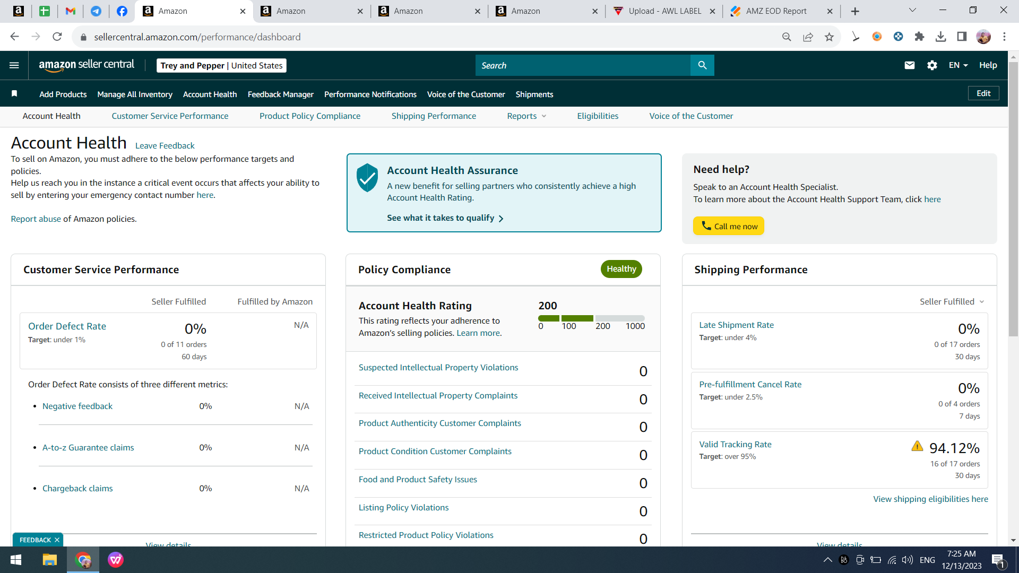
Task: Click View shipping eligibilities here
Action: 930,499
